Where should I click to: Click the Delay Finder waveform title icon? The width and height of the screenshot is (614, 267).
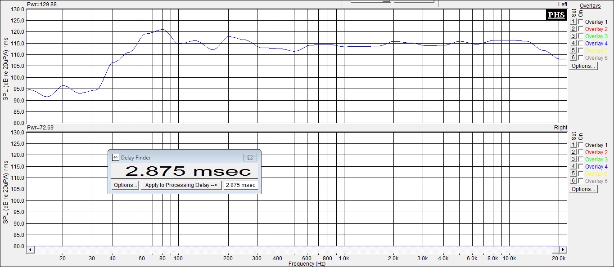pos(116,158)
